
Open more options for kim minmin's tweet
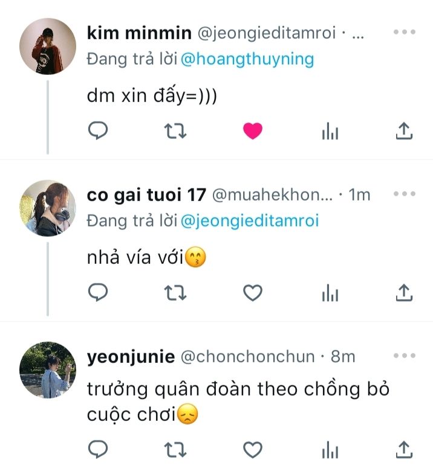403,33
